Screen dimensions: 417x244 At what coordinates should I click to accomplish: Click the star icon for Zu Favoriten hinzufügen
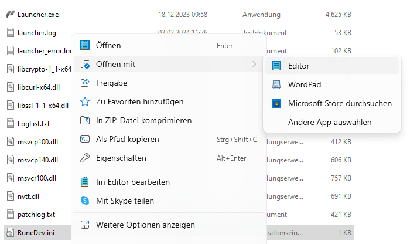[x=85, y=102]
